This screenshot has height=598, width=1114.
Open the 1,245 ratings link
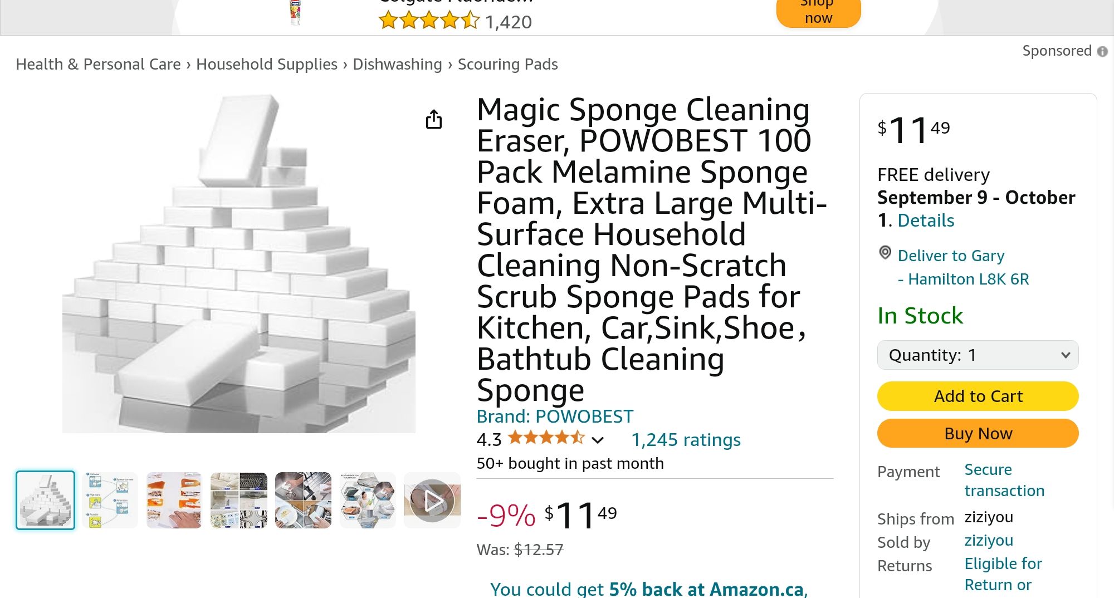pos(686,440)
